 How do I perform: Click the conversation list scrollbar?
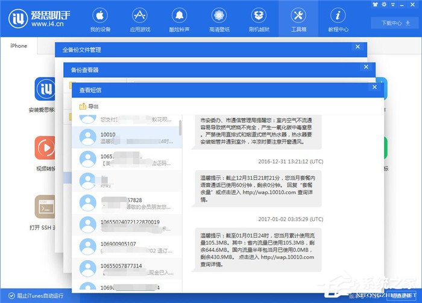pos(180,127)
